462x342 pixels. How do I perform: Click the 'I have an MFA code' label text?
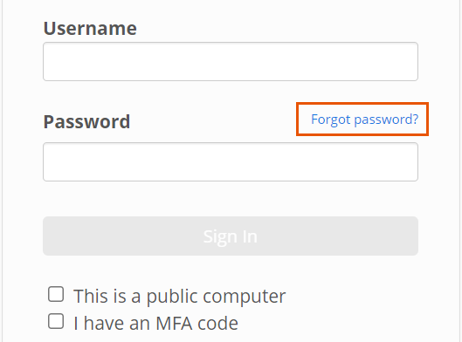coord(155,323)
